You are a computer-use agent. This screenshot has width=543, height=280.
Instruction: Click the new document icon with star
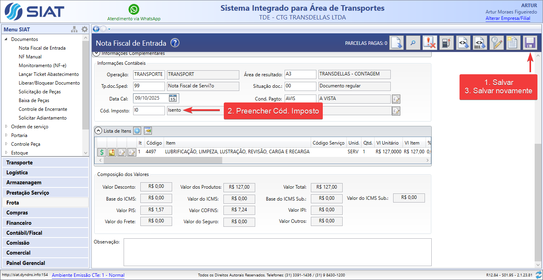click(x=513, y=43)
